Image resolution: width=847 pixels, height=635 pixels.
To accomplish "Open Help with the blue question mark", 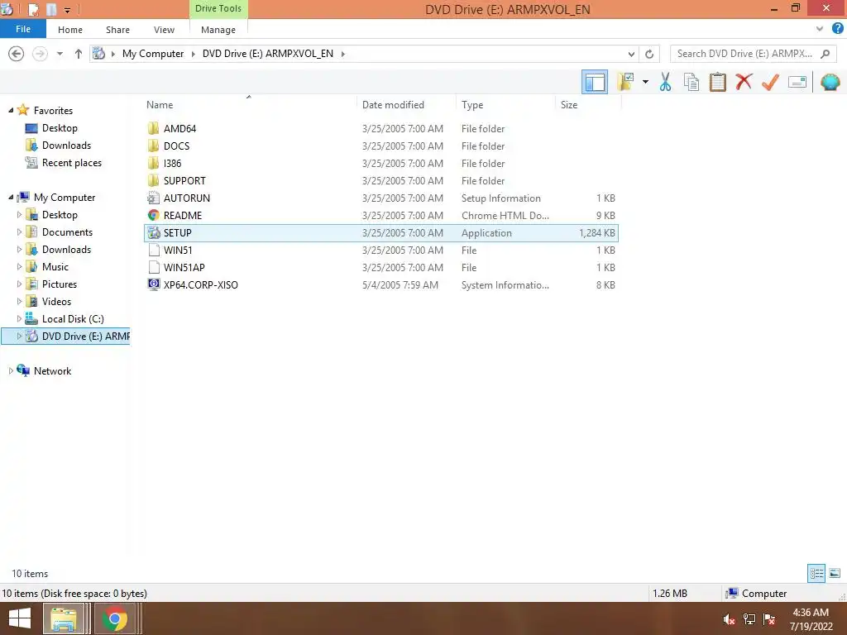I will click(x=837, y=29).
